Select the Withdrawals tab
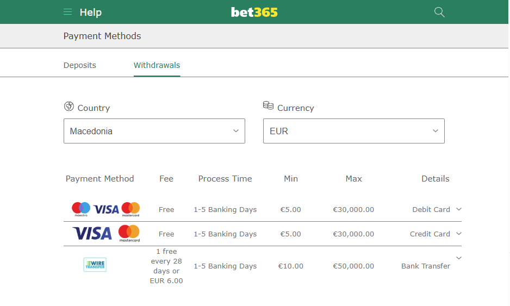Image resolution: width=510 pixels, height=306 pixels. pos(157,65)
